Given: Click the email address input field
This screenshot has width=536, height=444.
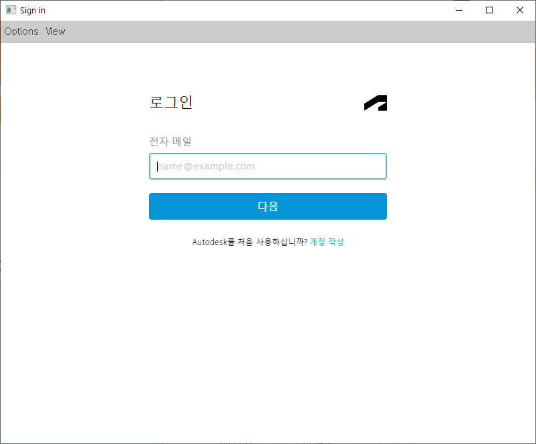Looking at the screenshot, I should tap(267, 166).
